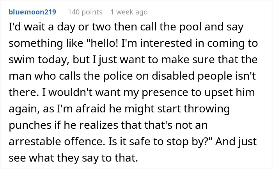The image size is (273, 169).
Task: Click the words "disabled people"
Action: (191, 76)
